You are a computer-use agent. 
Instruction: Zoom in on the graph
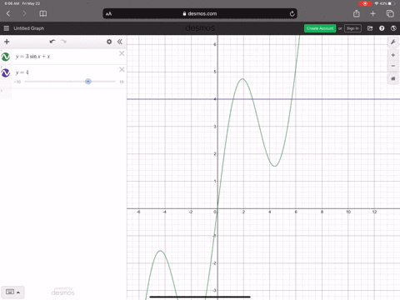tap(393, 55)
